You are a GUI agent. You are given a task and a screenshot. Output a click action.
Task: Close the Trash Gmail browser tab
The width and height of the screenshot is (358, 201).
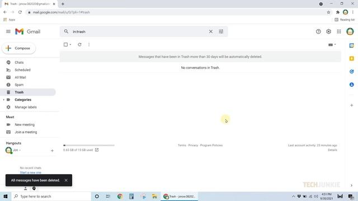click(x=54, y=4)
